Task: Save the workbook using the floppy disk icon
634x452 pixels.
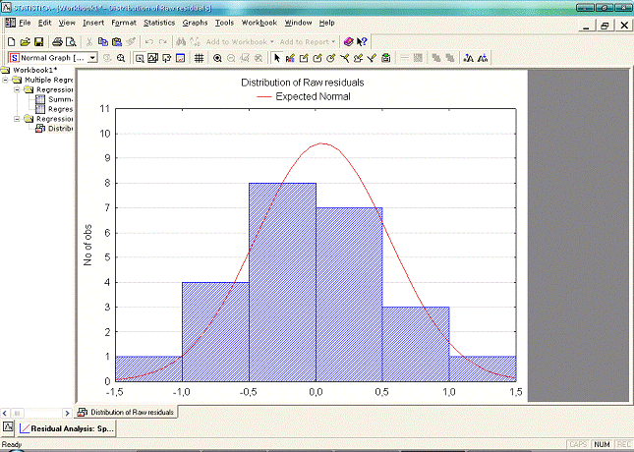Action: coord(38,42)
